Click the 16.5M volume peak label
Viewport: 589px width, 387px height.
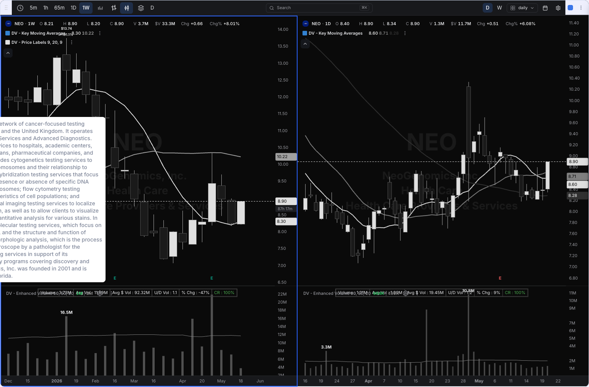click(66, 312)
